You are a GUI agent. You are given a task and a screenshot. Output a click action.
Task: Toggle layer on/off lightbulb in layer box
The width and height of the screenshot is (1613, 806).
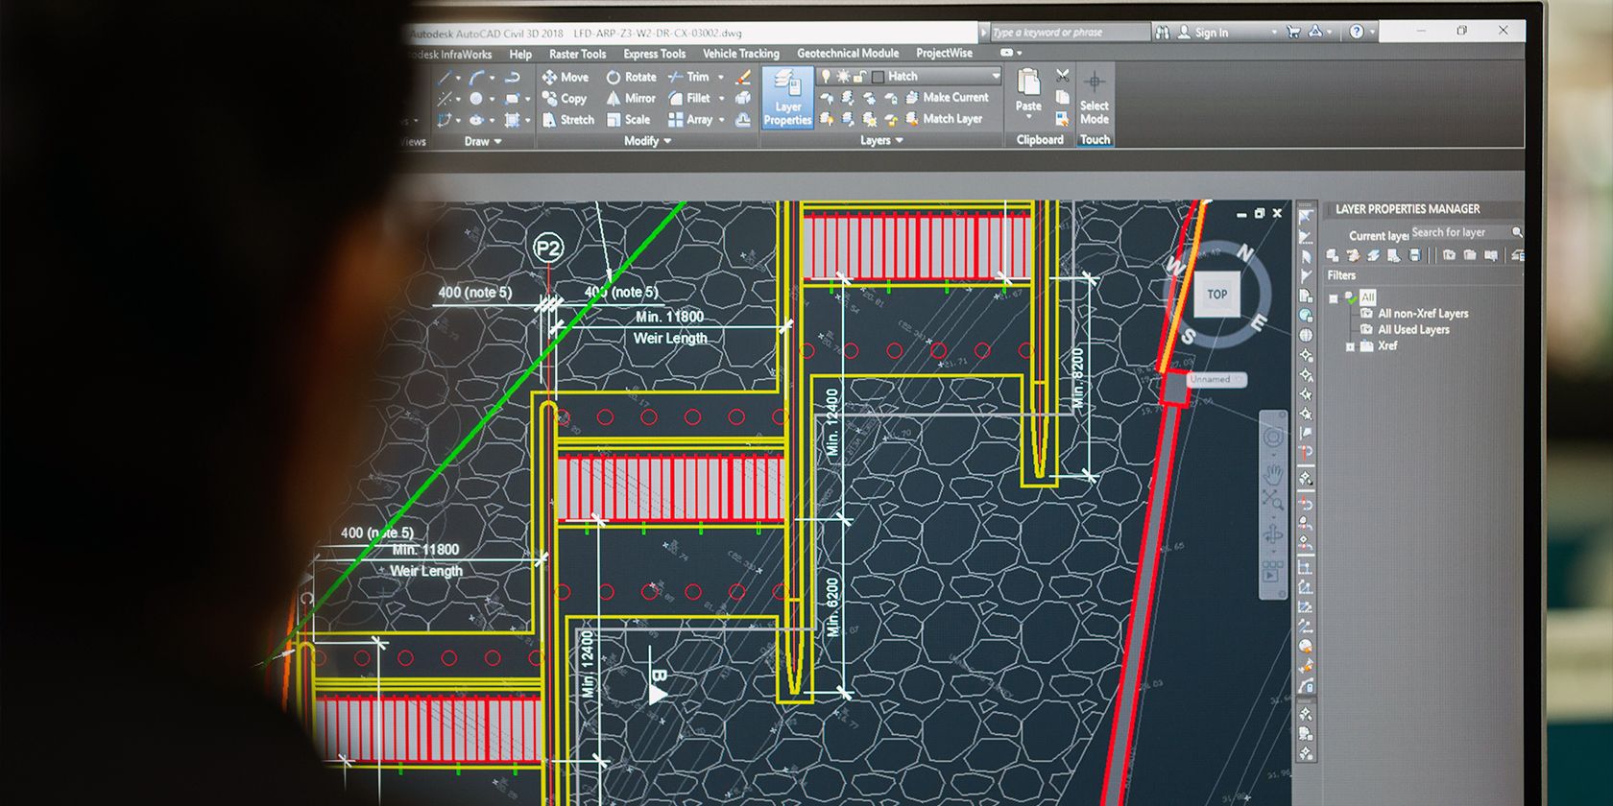pos(826,76)
